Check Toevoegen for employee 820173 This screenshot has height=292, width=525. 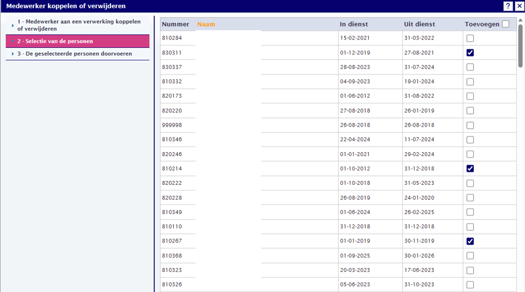(x=470, y=96)
